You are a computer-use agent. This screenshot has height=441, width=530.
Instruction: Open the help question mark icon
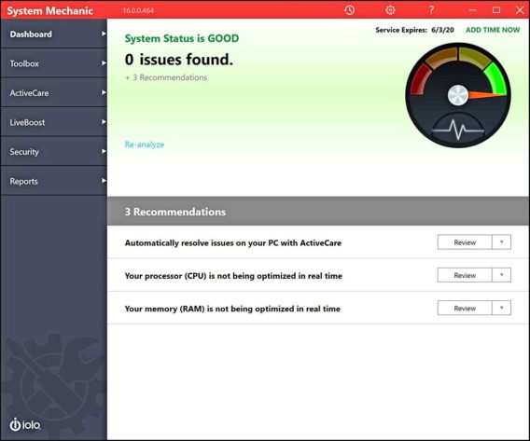pyautogui.click(x=431, y=10)
